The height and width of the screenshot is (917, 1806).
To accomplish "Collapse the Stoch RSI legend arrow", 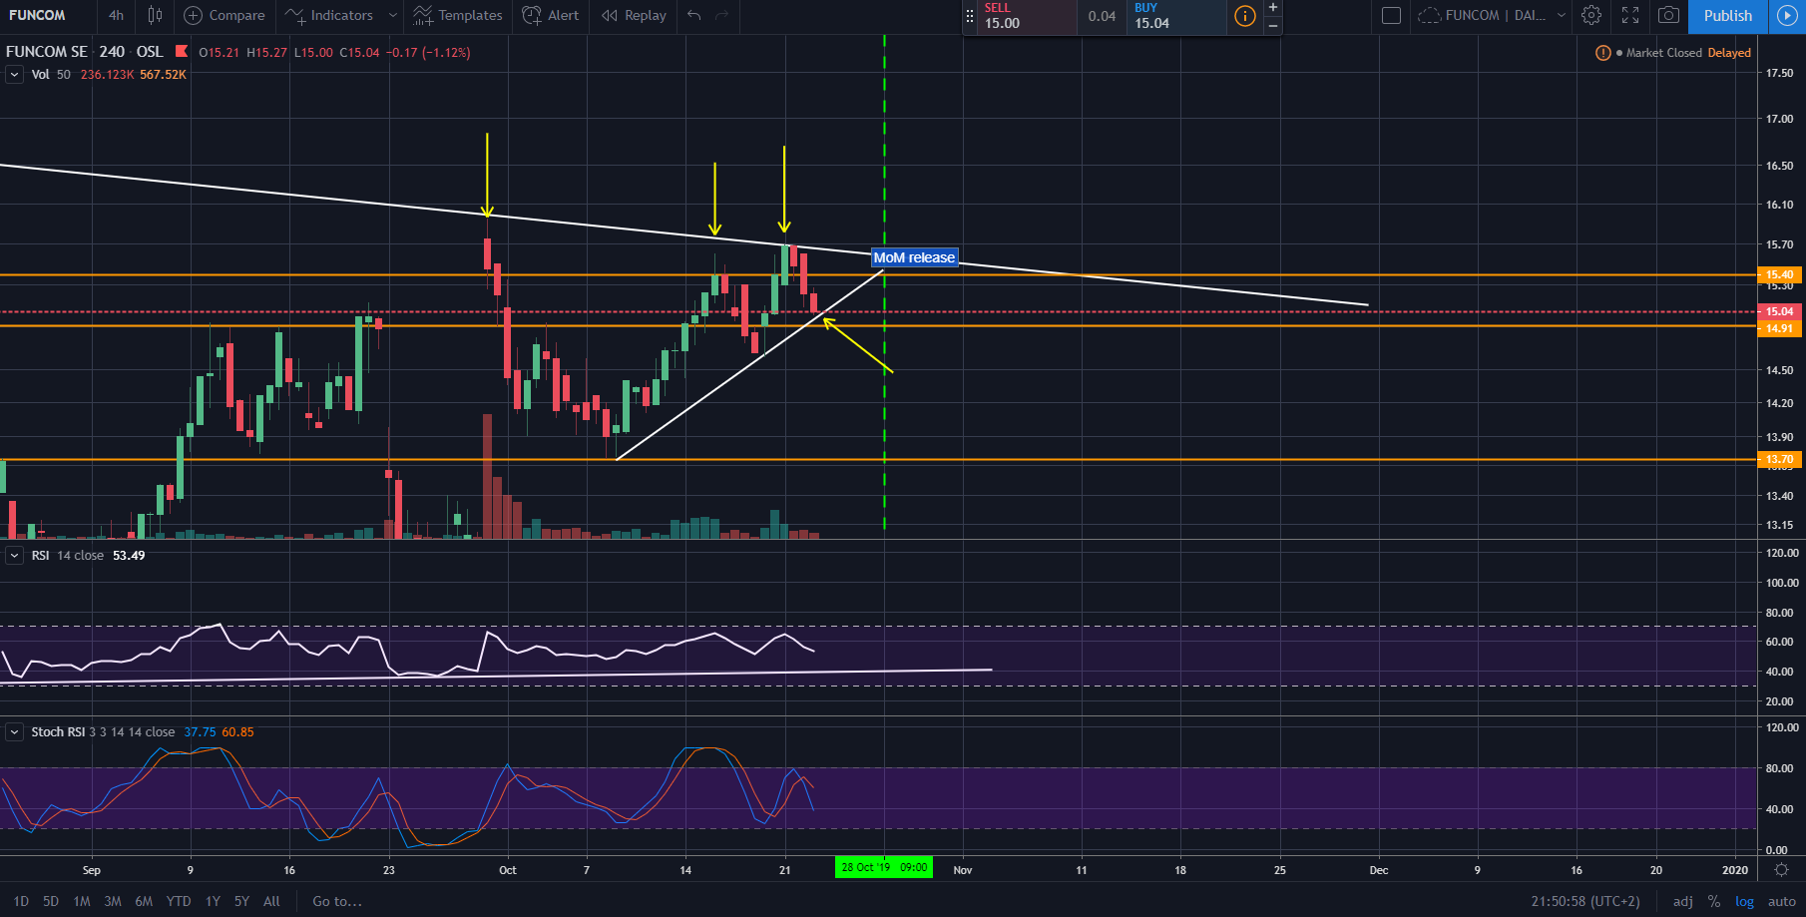I will [14, 731].
